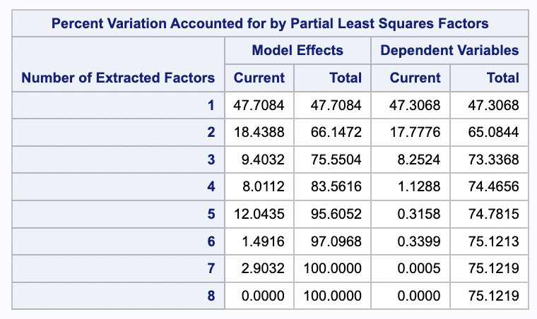The width and height of the screenshot is (537, 319).
Task: Click the "Dependent Variables" column group header
Action: (x=449, y=50)
